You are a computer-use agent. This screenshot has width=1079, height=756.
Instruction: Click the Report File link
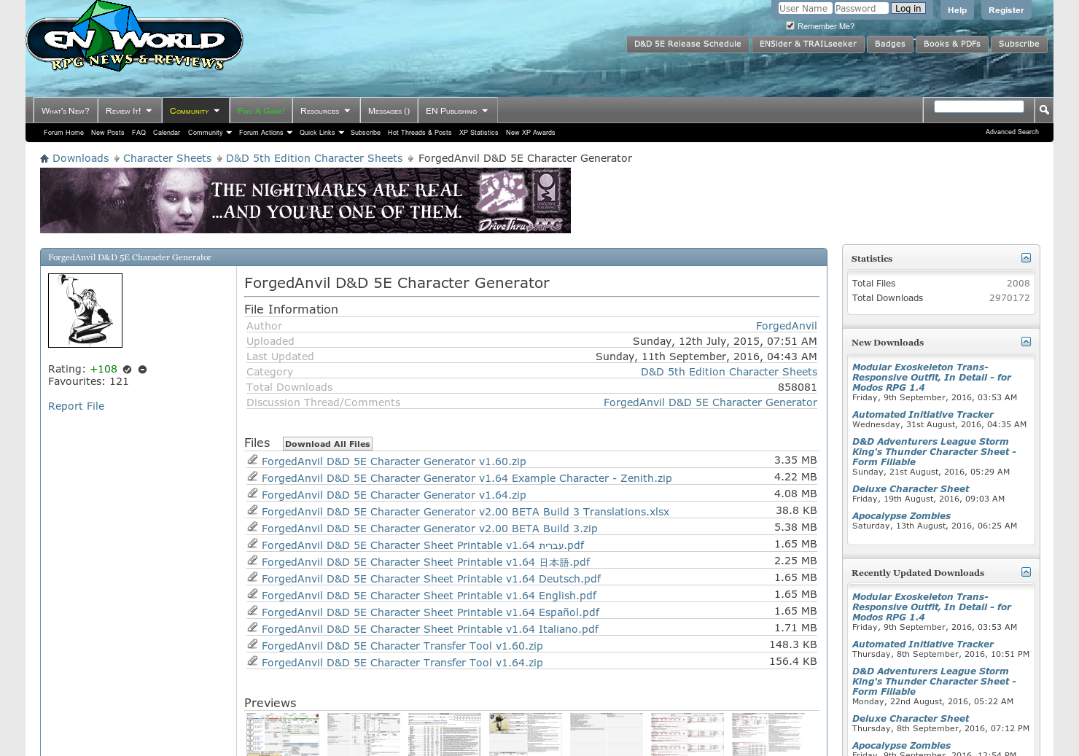pos(76,406)
